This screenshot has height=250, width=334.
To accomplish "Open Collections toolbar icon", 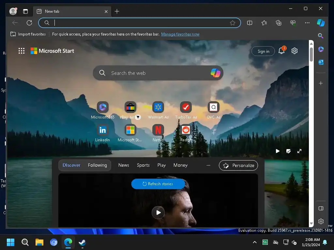I will (x=279, y=23).
